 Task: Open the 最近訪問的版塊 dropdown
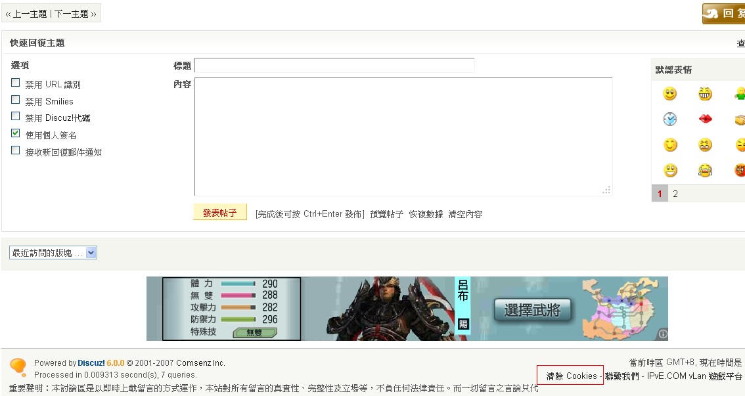[x=53, y=253]
